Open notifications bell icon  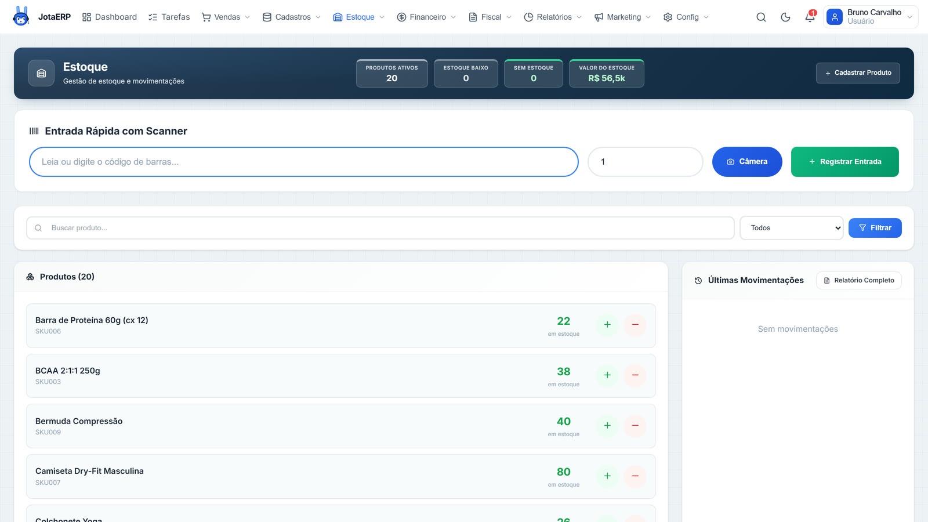coord(810,17)
